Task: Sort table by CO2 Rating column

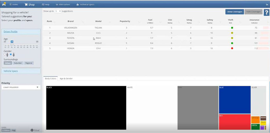Action: tap(170, 21)
